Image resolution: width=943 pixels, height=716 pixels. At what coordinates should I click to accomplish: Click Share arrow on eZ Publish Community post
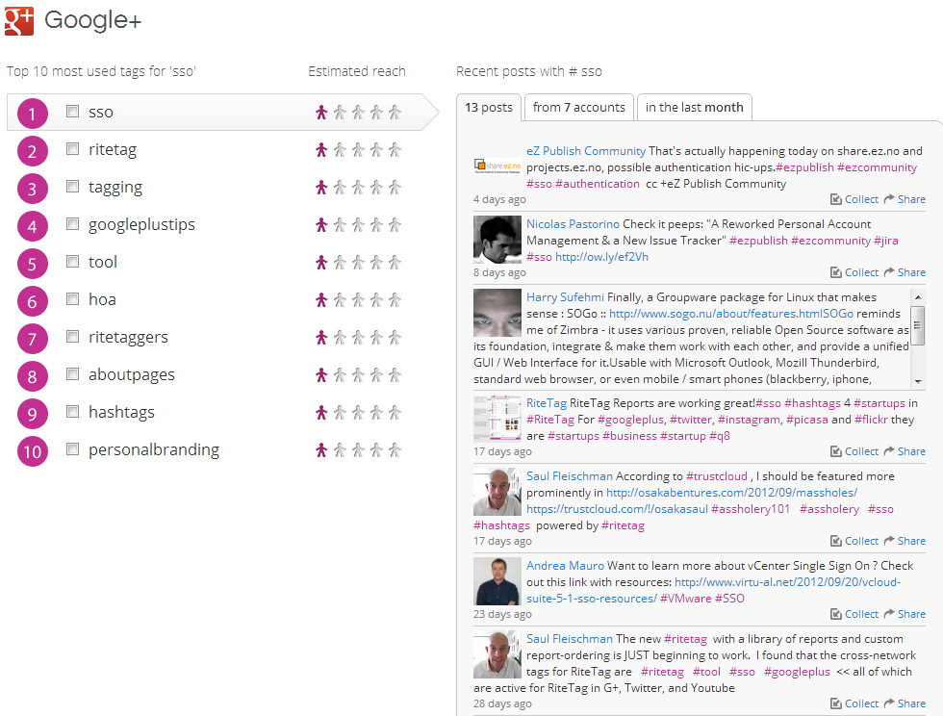click(x=889, y=198)
